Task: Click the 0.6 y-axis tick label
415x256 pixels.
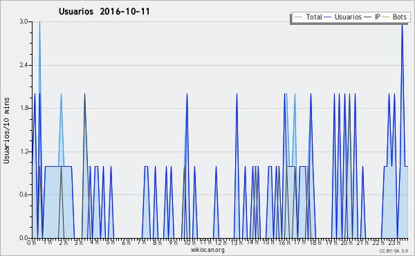Action: tap(24, 195)
